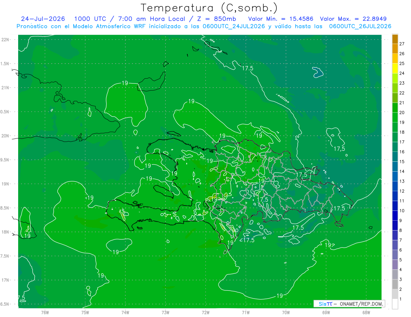Click the yellow swatch between 24 and 25
This screenshot has width=411, height=317.
click(395, 68)
